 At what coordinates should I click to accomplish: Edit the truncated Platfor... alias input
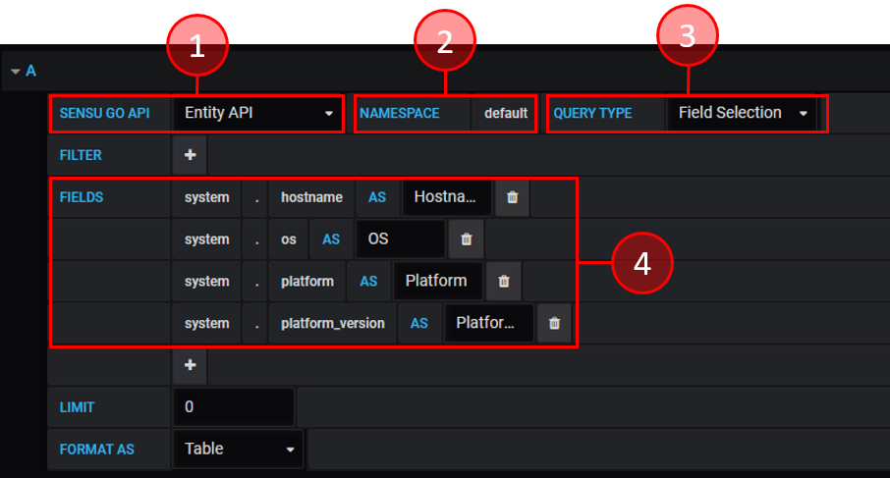click(x=488, y=323)
